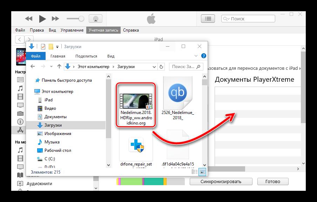Image resolution: width=317 pixels, height=202 pixels.
Task: Select the Nedelimue.2018.HDRip video file
Action: (136, 105)
